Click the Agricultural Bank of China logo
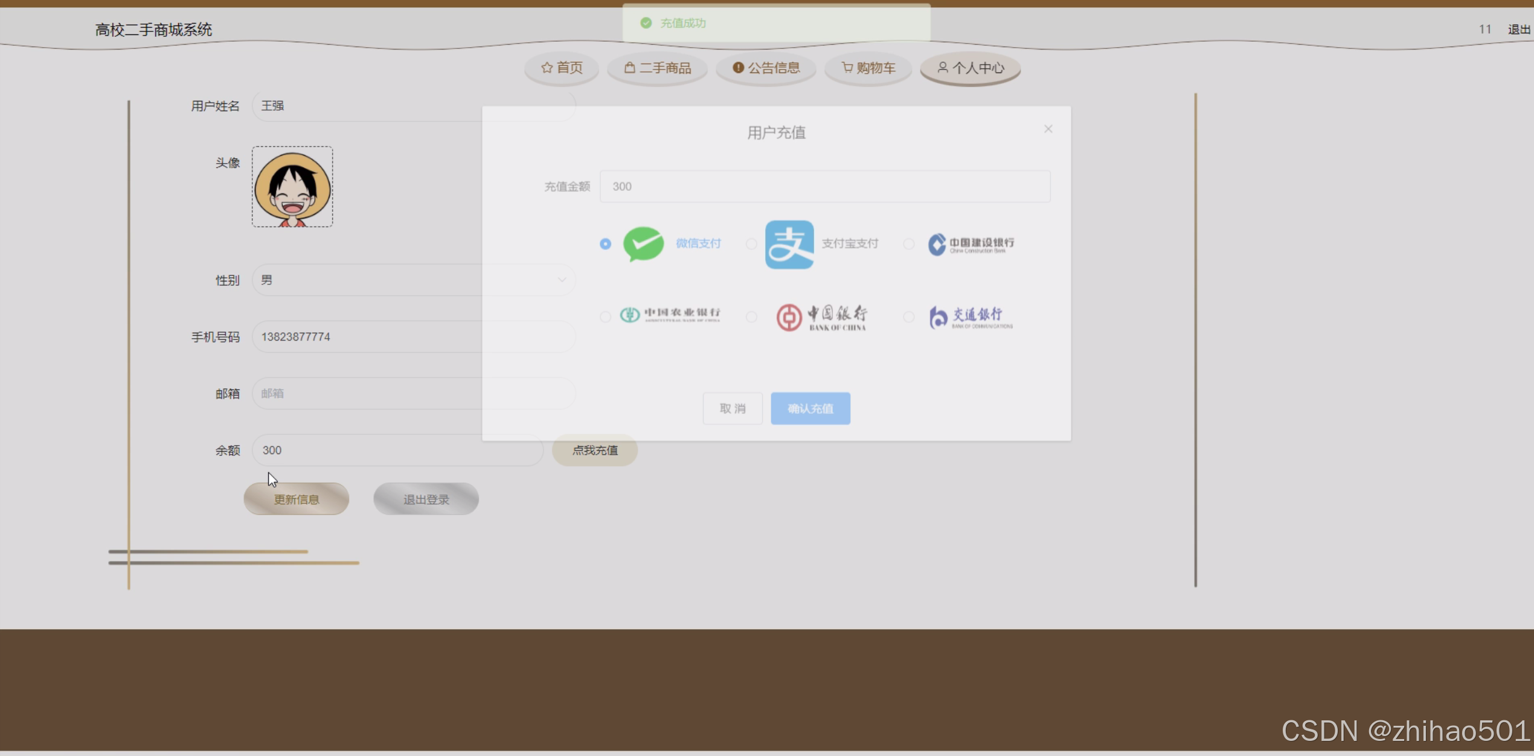The height and width of the screenshot is (756, 1534). pyautogui.click(x=670, y=315)
